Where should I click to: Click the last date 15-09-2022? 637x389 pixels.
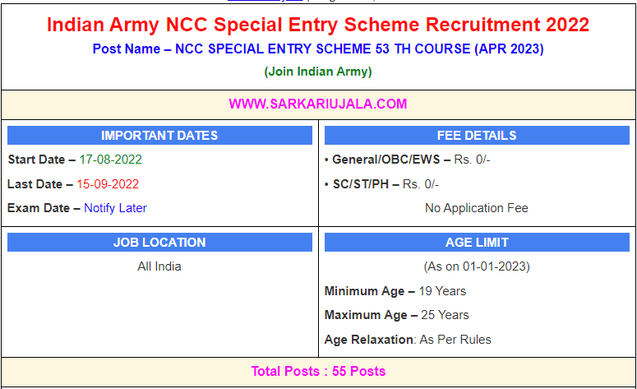(108, 184)
